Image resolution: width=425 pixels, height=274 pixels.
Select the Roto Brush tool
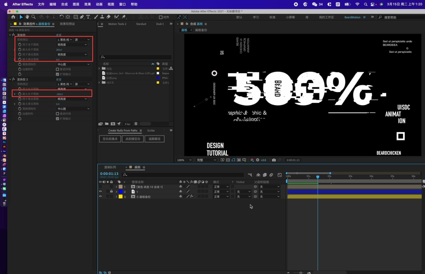[x=116, y=17]
